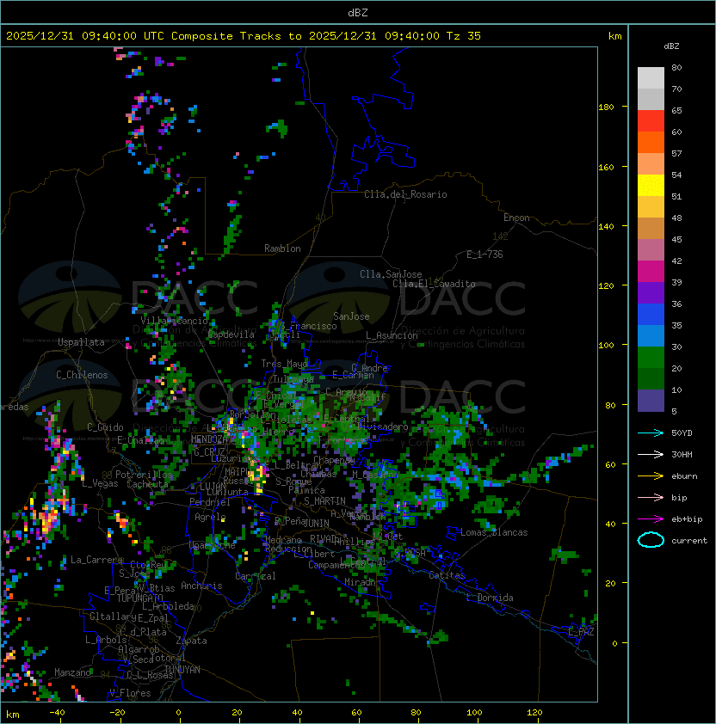This screenshot has width=716, height=724.
Task: Click the Clla.del_Rosario map label
Action: (x=405, y=194)
